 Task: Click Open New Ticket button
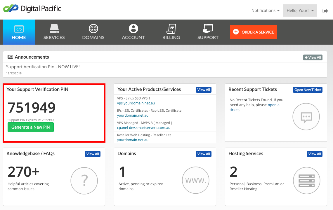pyautogui.click(x=308, y=90)
